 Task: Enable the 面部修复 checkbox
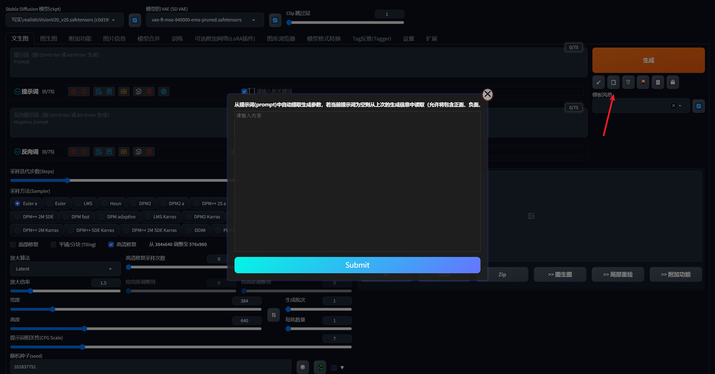pos(13,244)
